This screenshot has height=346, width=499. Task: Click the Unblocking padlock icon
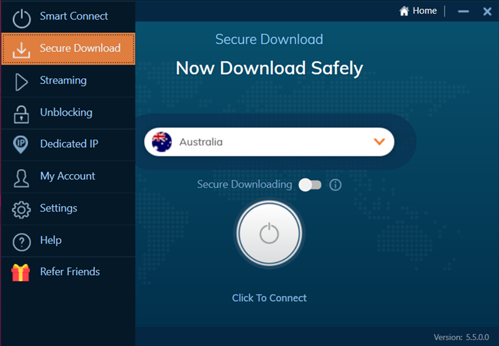21,114
